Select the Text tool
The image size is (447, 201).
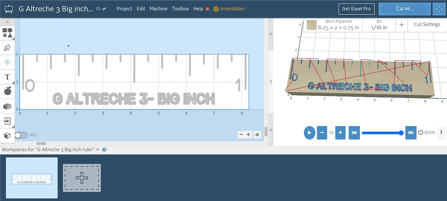click(7, 77)
